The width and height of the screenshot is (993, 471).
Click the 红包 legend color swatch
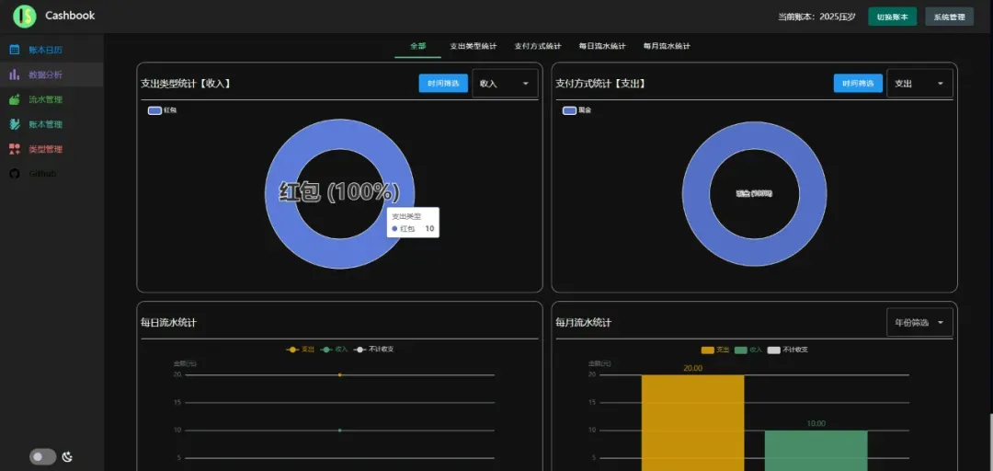coord(154,110)
